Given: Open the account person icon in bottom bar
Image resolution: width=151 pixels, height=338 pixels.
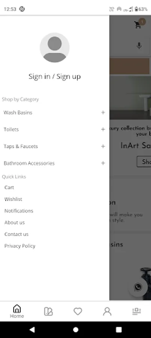Looking at the screenshot, I should pyautogui.click(x=107, y=311).
